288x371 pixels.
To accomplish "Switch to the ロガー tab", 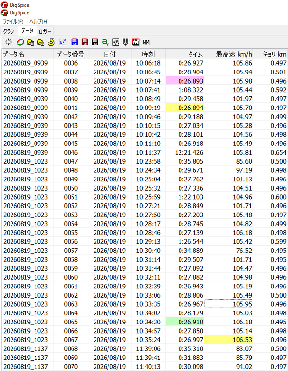I will click(x=45, y=31).
